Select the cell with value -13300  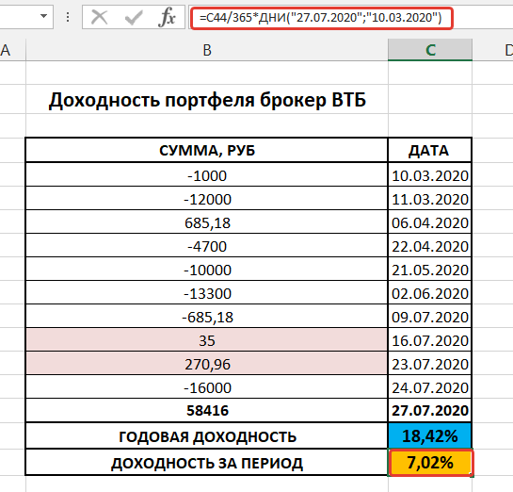point(207,292)
